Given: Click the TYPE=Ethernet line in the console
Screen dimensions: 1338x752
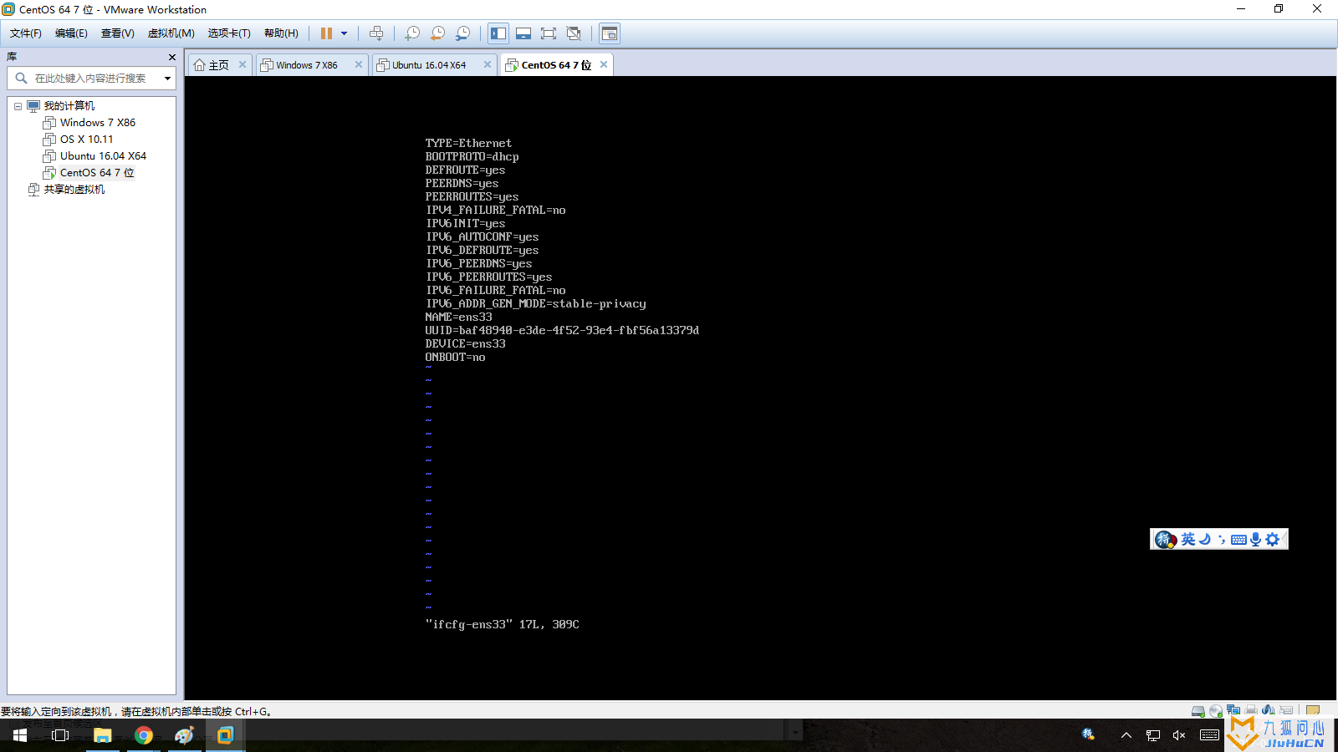Looking at the screenshot, I should [x=468, y=143].
